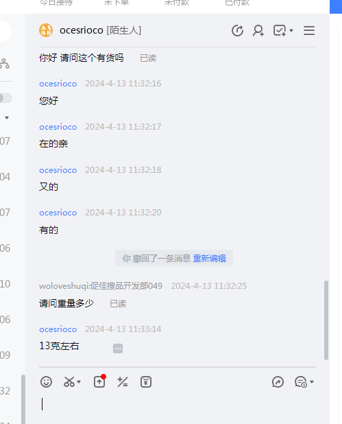The image size is (342, 424).
Task: Click the create task checkbox-plus icon
Action: pos(280,30)
